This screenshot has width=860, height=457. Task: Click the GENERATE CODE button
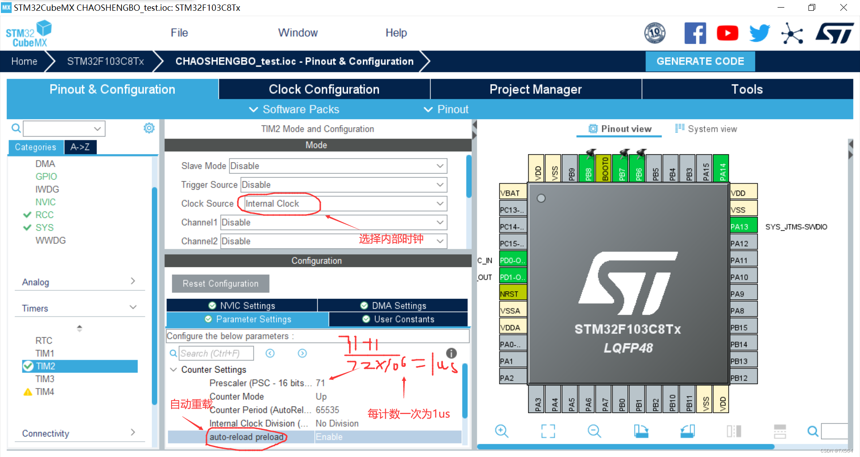coord(700,61)
